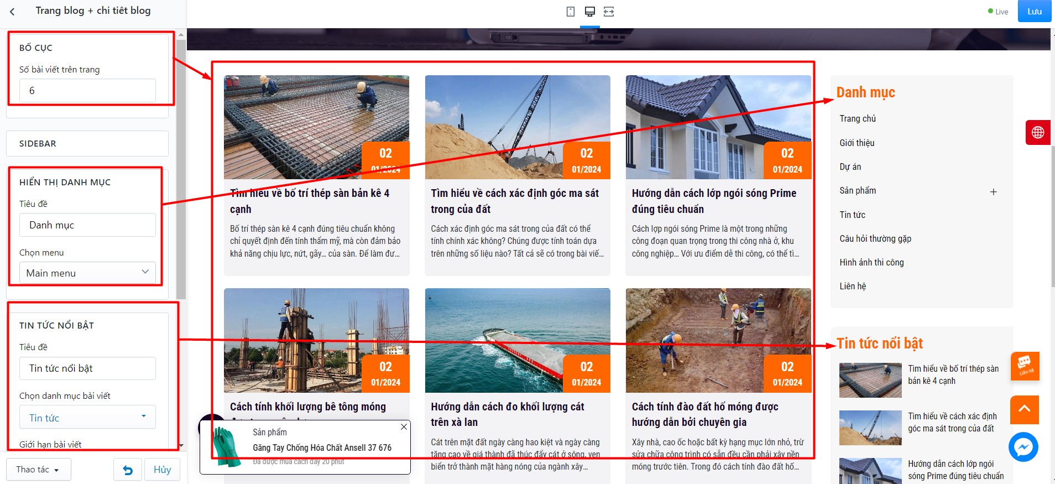
Task: Switch to desktop preview icon
Action: (x=590, y=12)
